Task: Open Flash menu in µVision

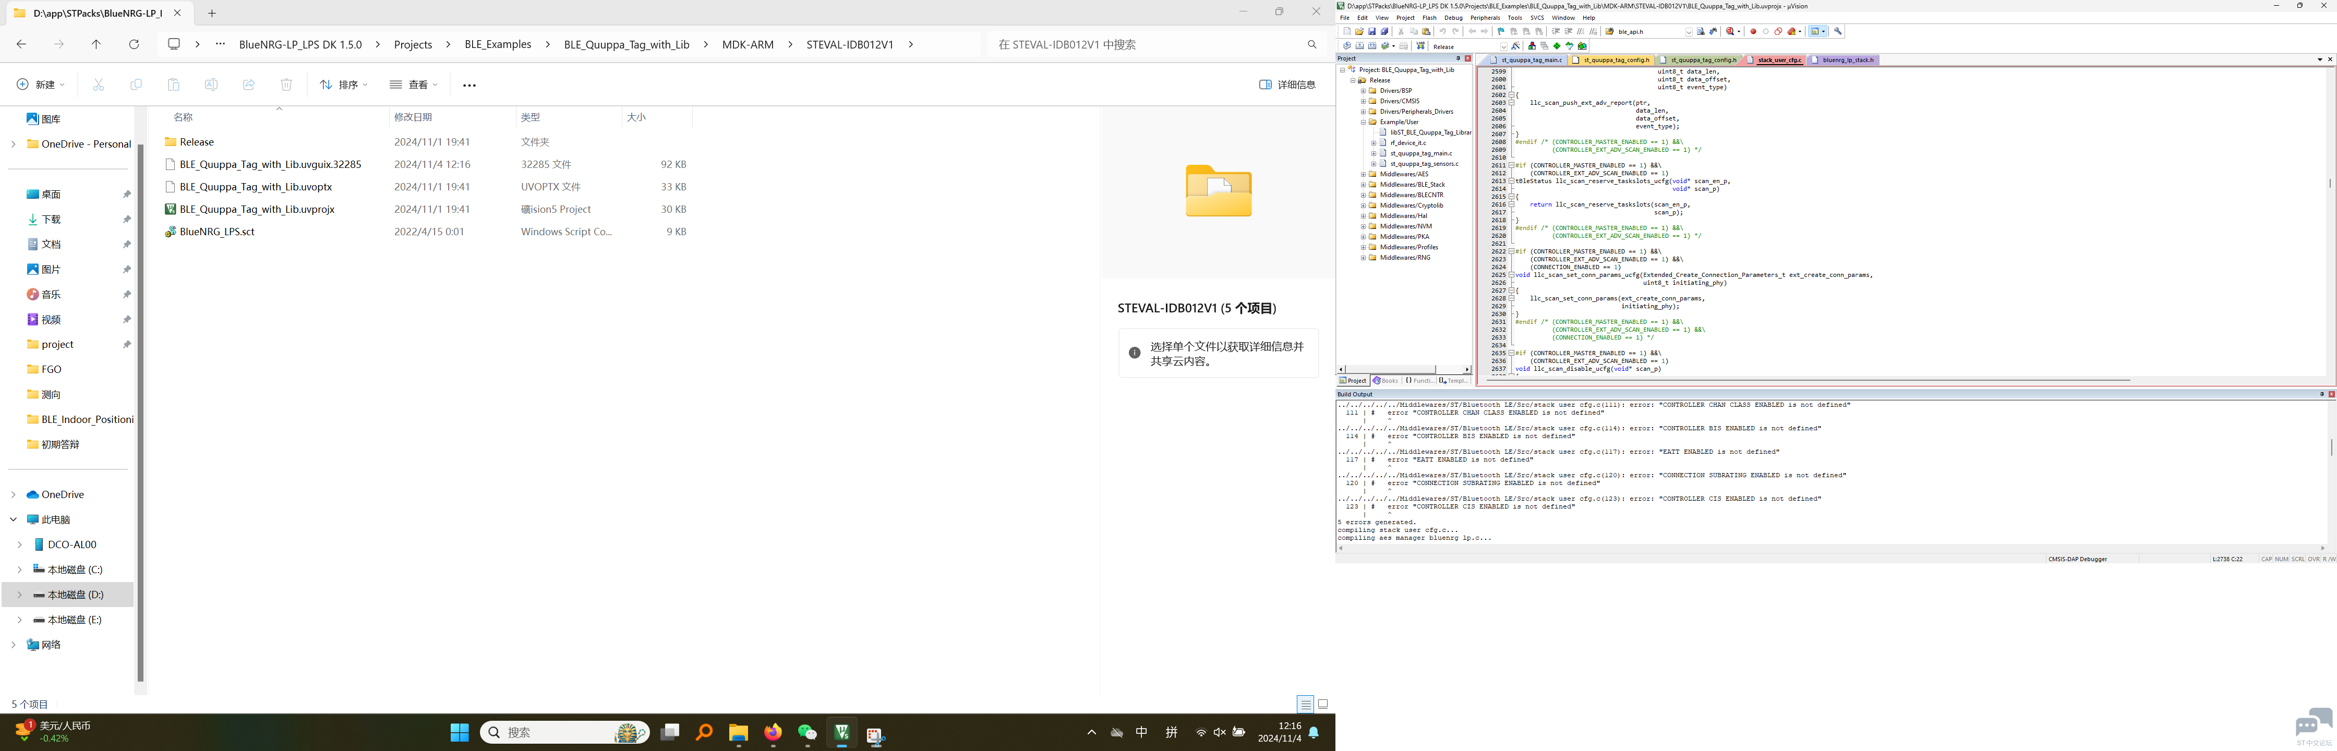Action: [1430, 18]
